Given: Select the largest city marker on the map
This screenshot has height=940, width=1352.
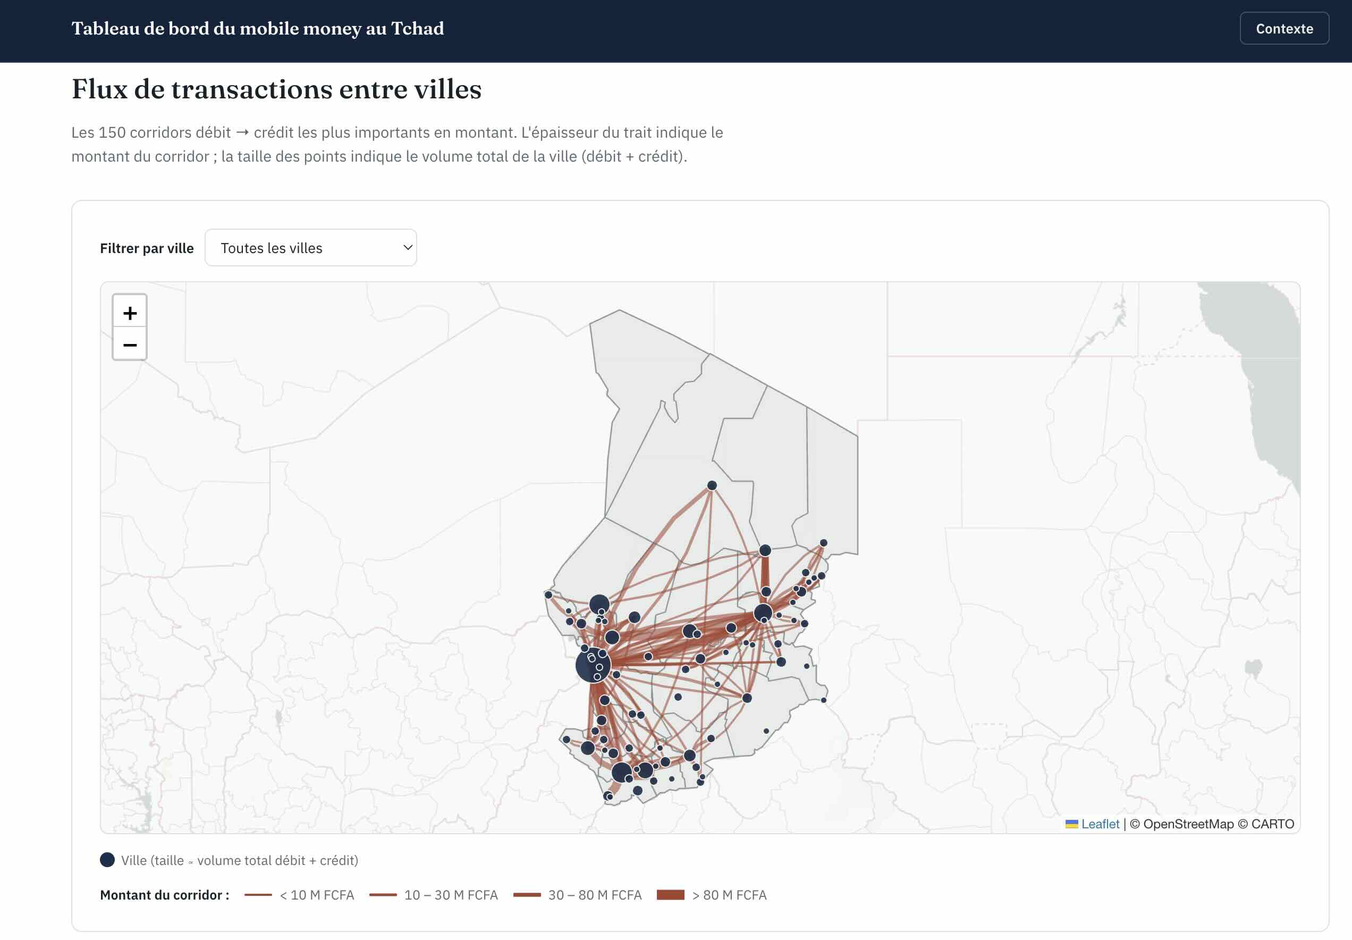Looking at the screenshot, I should click(x=592, y=666).
